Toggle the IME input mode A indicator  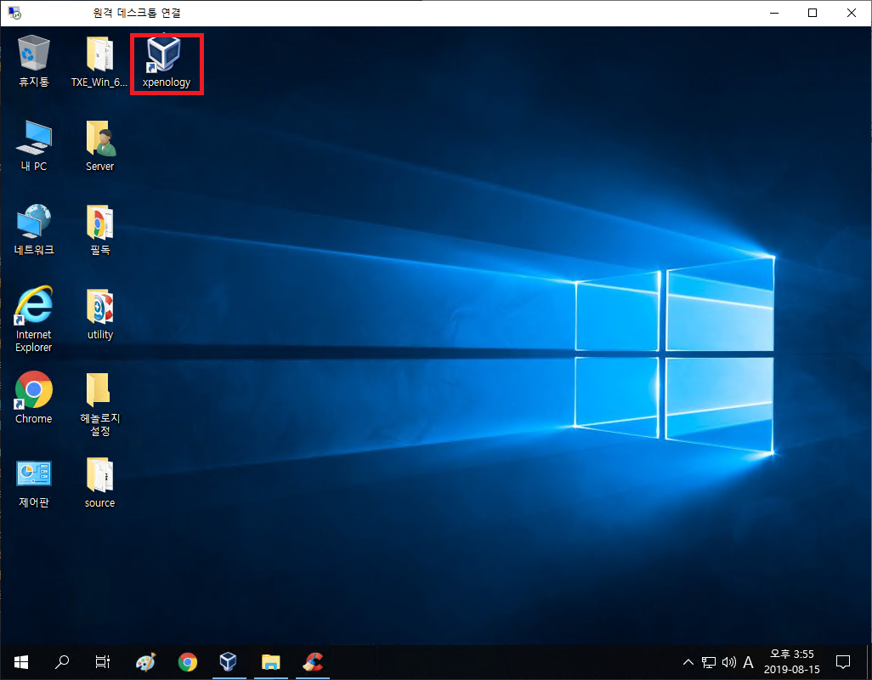point(748,662)
